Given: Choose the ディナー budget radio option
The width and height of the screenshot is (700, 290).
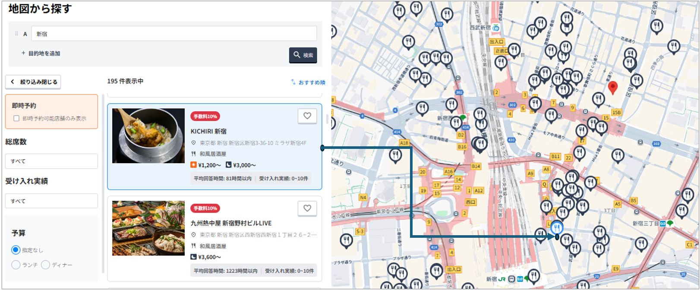Looking at the screenshot, I should (x=46, y=265).
